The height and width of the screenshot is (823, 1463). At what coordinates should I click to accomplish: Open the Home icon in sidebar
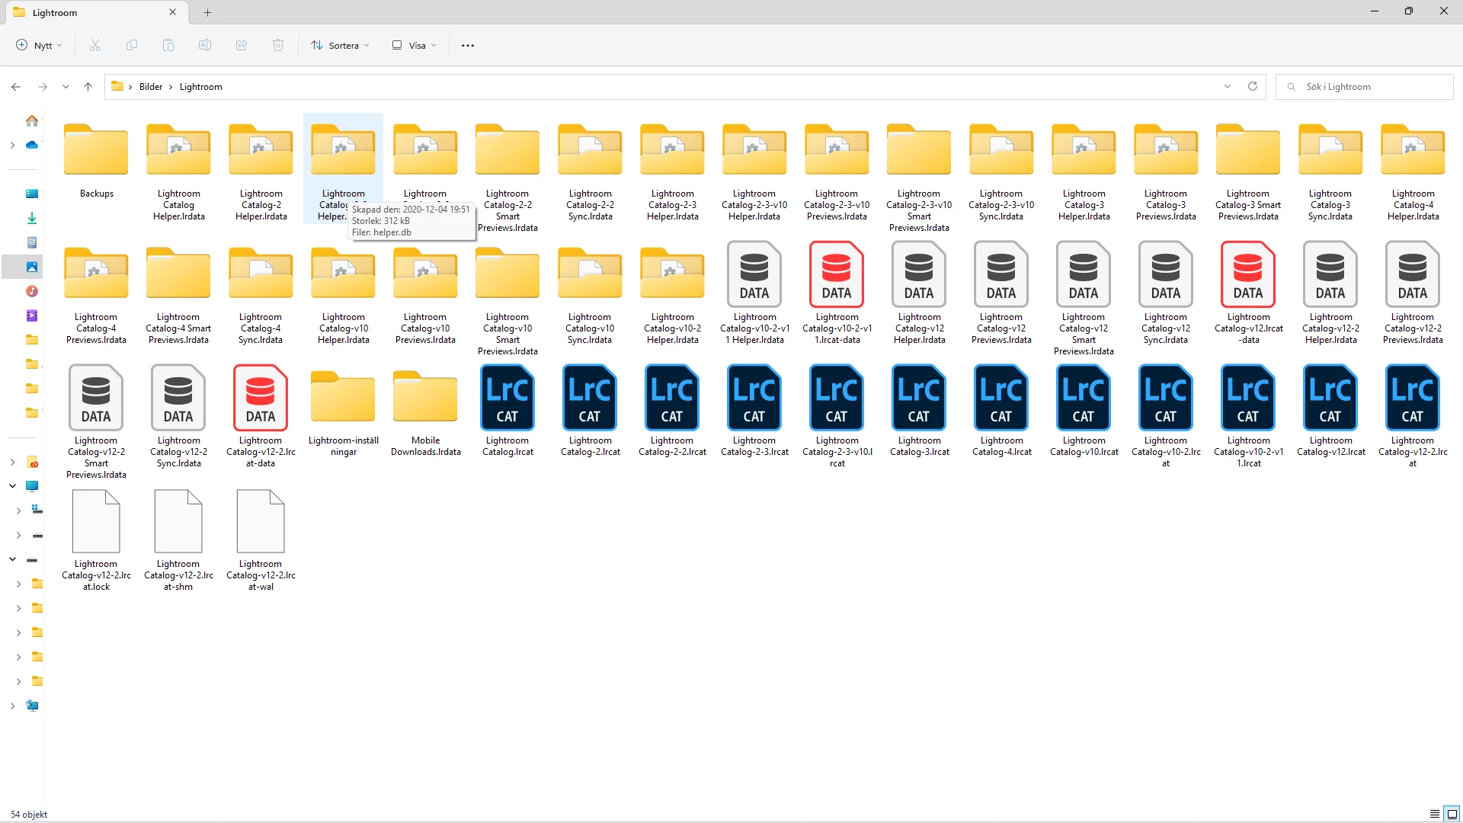(32, 121)
